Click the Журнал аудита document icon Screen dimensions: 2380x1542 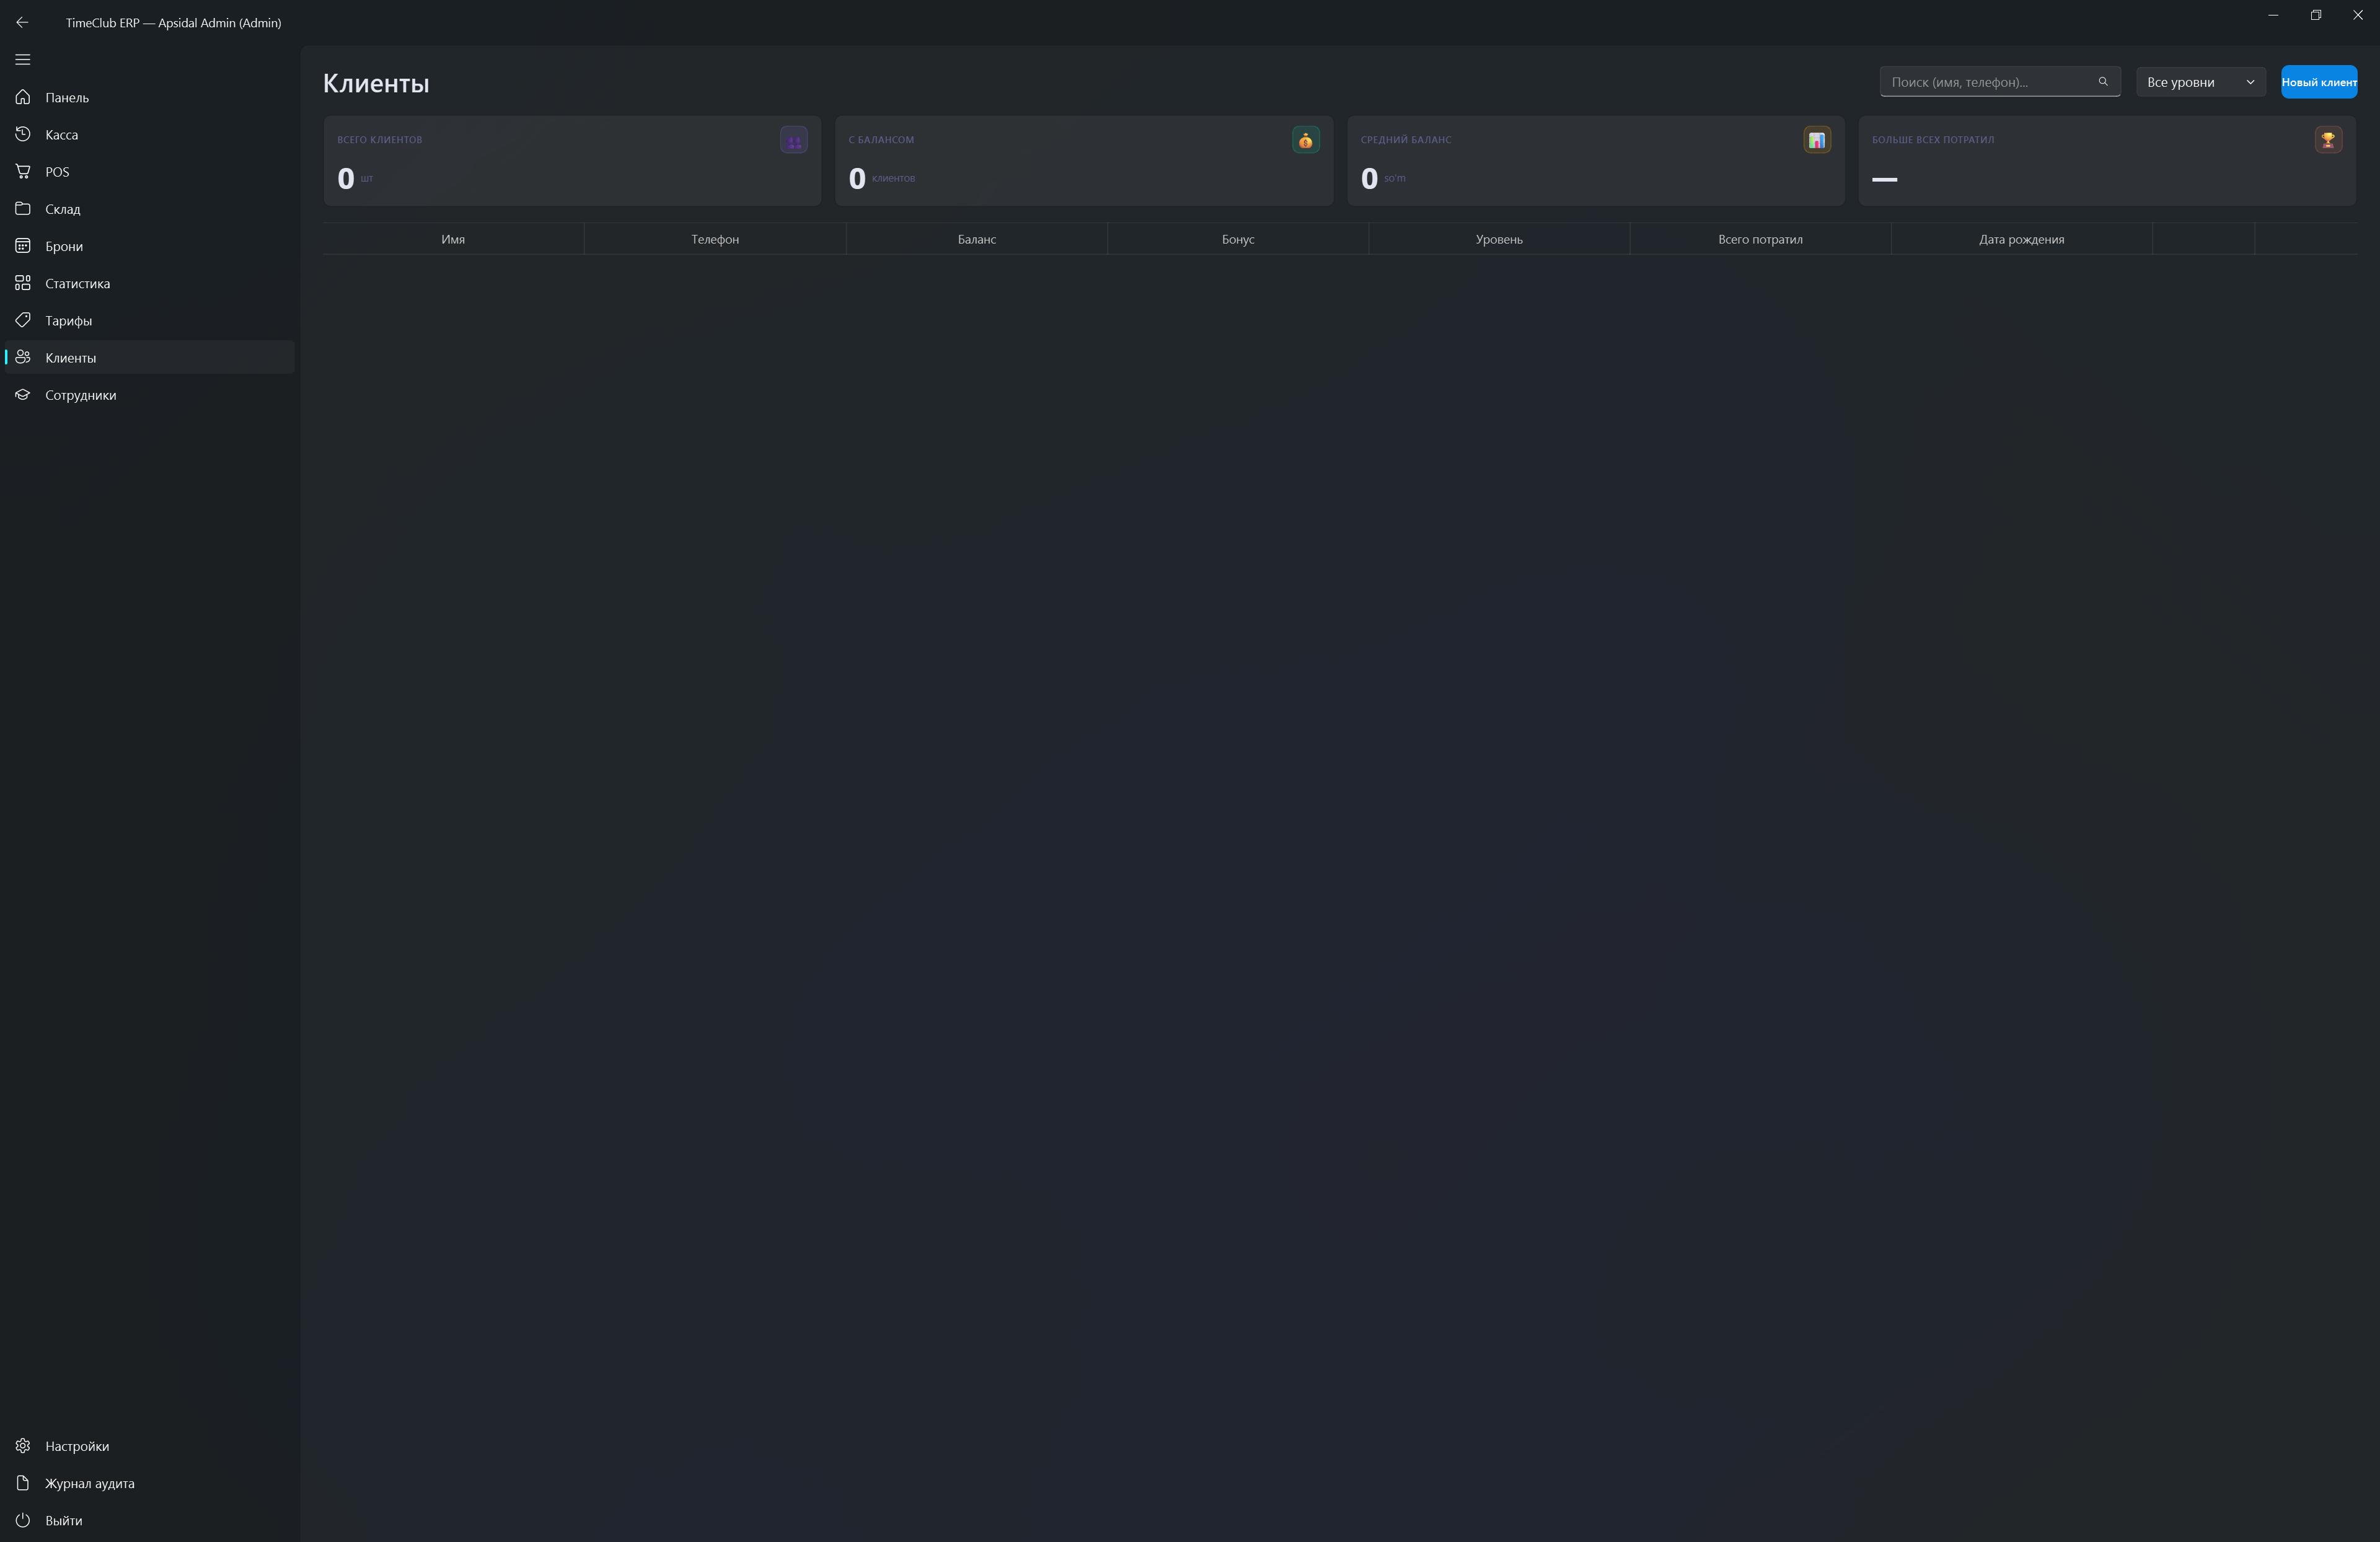(23, 1483)
